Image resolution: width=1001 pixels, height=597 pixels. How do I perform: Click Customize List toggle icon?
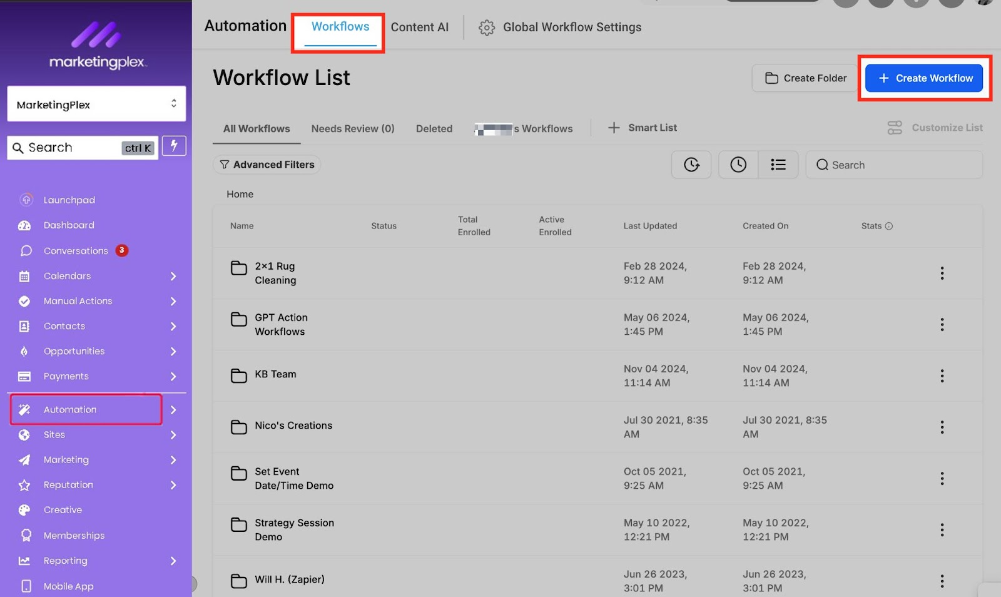895,128
